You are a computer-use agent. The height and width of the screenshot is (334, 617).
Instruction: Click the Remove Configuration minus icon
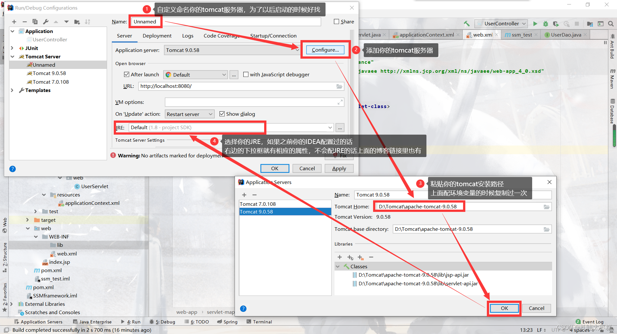25,22
